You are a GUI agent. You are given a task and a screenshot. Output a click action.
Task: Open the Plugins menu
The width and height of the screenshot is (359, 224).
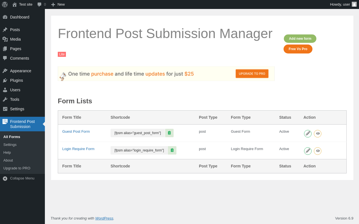(x=17, y=80)
